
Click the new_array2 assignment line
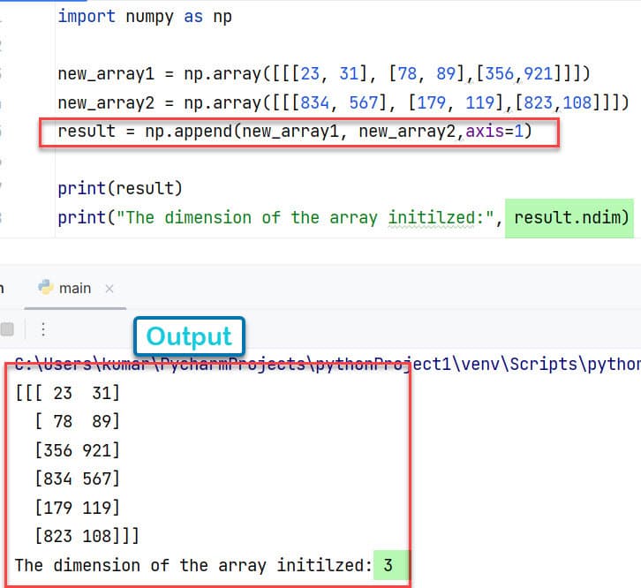pyautogui.click(x=343, y=102)
